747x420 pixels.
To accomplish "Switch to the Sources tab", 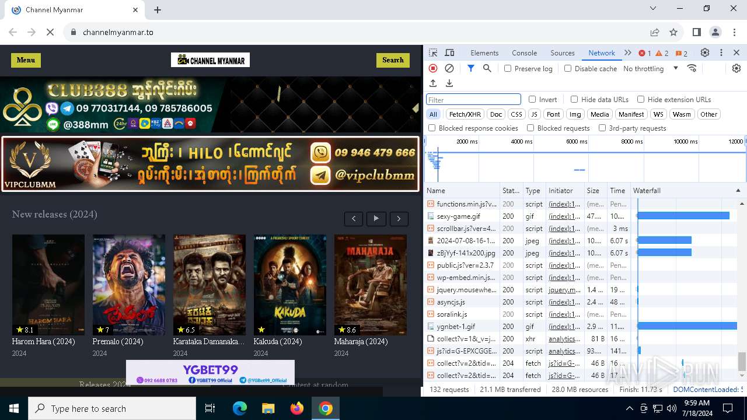I will [563, 52].
